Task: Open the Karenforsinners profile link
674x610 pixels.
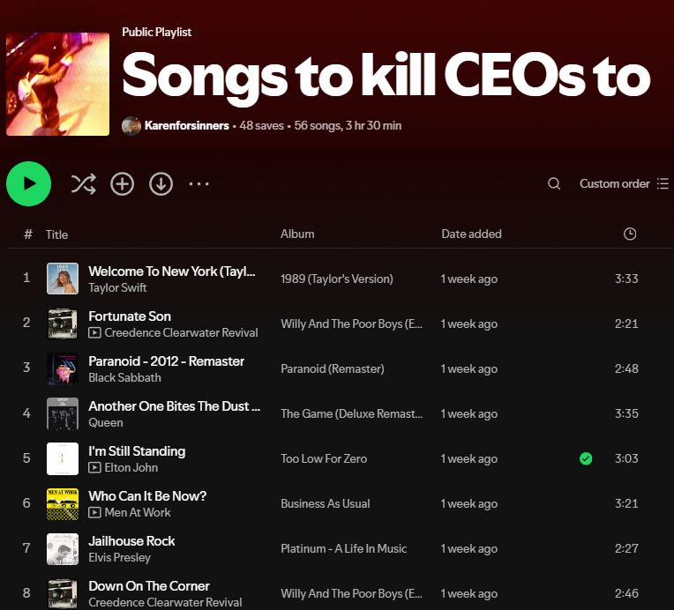Action: point(184,126)
